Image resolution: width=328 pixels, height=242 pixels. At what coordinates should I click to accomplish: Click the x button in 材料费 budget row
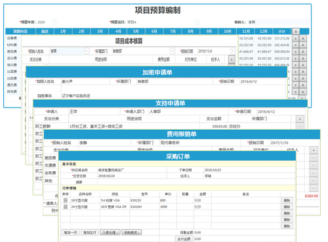(x=296, y=45)
